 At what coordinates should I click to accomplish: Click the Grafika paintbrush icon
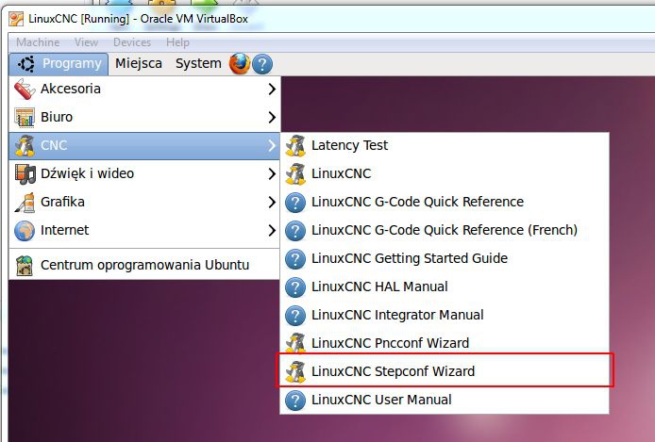[25, 203]
